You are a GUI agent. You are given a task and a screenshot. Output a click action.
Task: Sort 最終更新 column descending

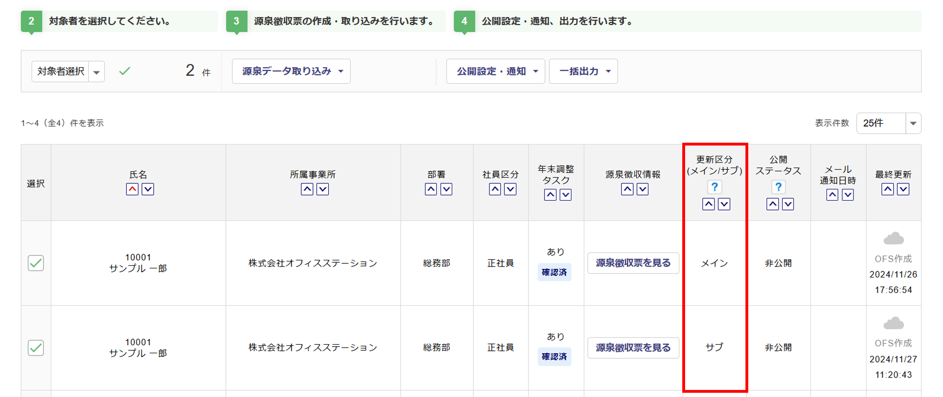click(903, 189)
